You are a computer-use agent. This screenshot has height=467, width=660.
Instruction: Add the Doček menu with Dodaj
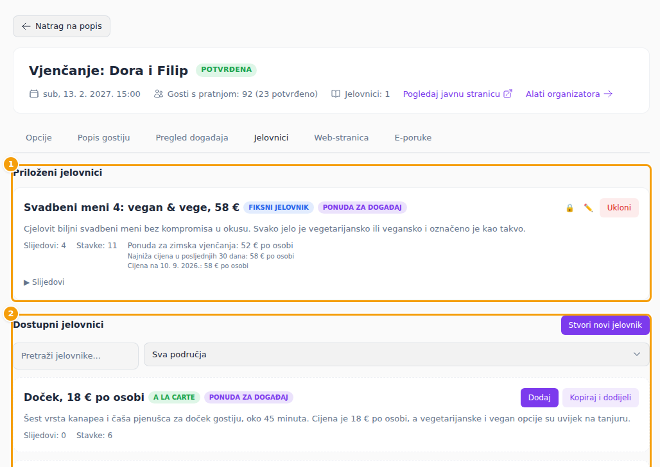point(539,398)
